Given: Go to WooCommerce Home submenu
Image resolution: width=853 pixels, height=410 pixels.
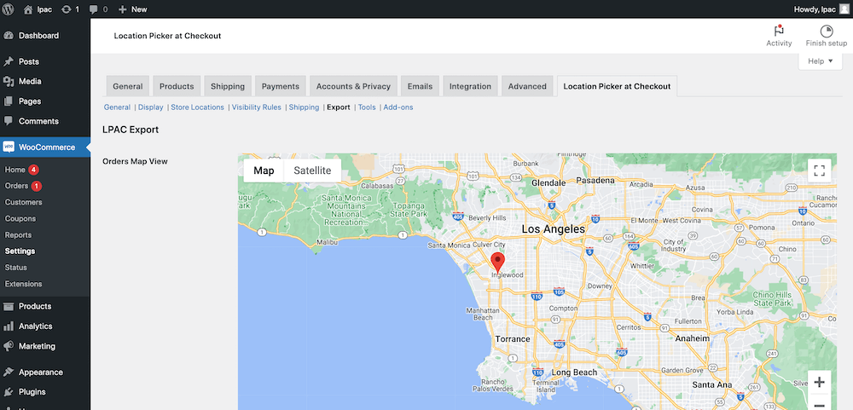Looking at the screenshot, I should click(15, 170).
